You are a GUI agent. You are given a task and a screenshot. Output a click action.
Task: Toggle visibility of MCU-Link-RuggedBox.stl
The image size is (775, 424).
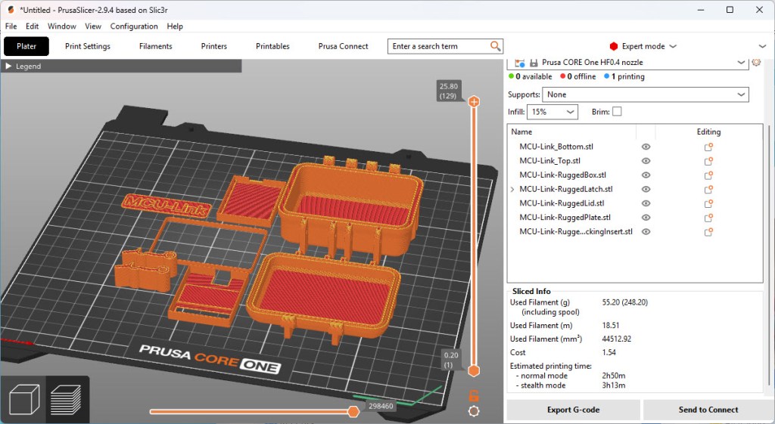pyautogui.click(x=646, y=175)
